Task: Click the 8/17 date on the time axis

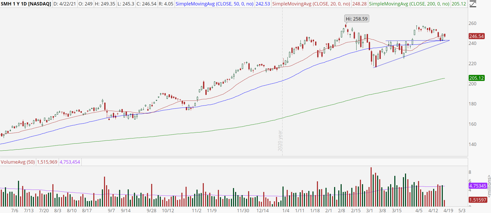Action: 87,210
